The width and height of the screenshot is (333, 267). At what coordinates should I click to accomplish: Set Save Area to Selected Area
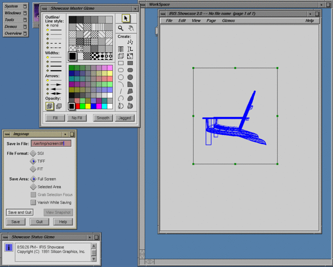point(33,187)
